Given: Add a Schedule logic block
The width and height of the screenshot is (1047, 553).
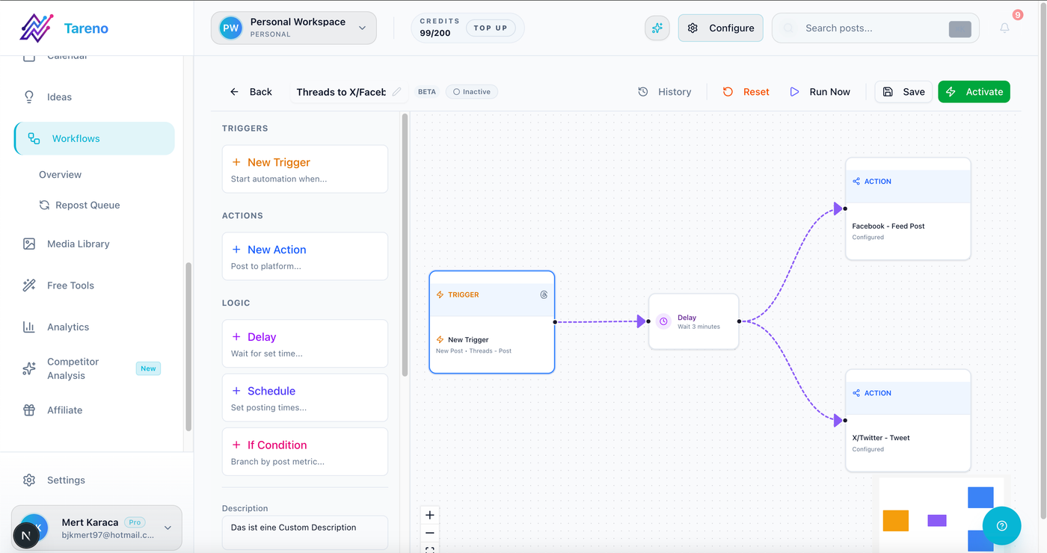Looking at the screenshot, I should coord(305,398).
